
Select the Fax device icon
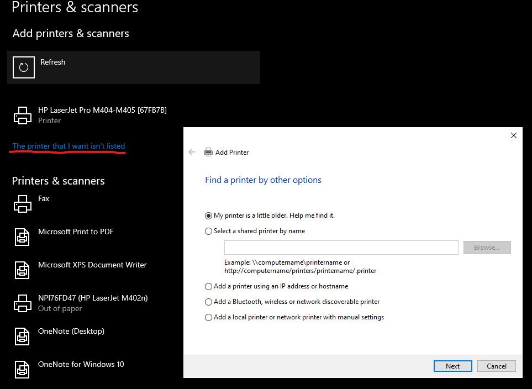tap(22, 204)
